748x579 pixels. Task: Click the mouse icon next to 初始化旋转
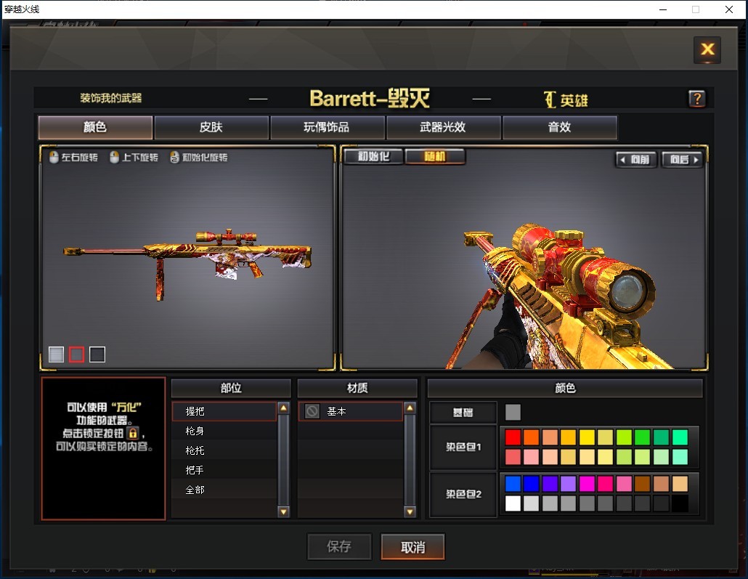(x=174, y=157)
